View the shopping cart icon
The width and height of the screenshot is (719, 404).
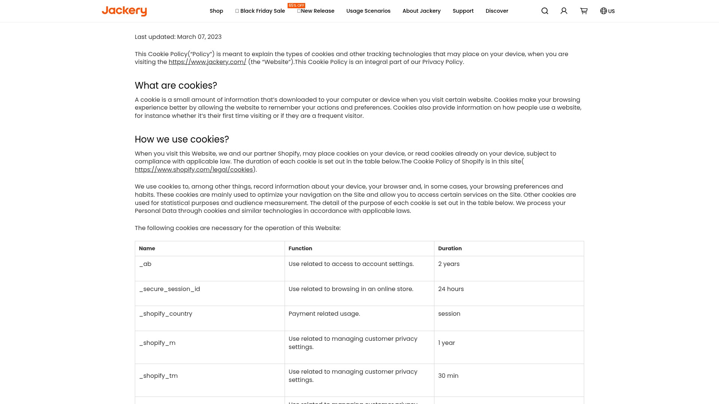[x=584, y=11]
